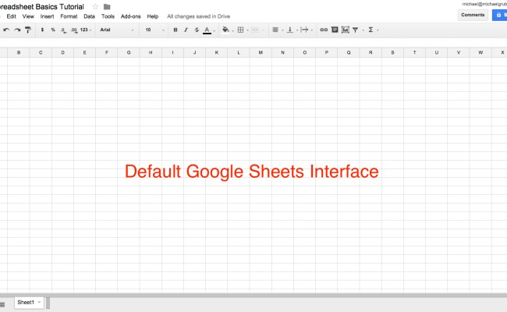Format as currency with dollar icon

(42, 30)
